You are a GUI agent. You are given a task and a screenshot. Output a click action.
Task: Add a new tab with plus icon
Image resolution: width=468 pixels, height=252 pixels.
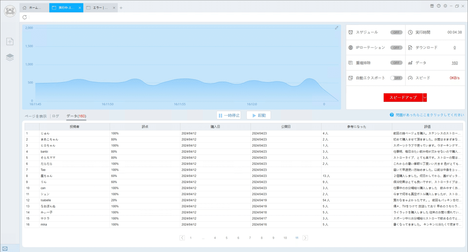(121, 8)
